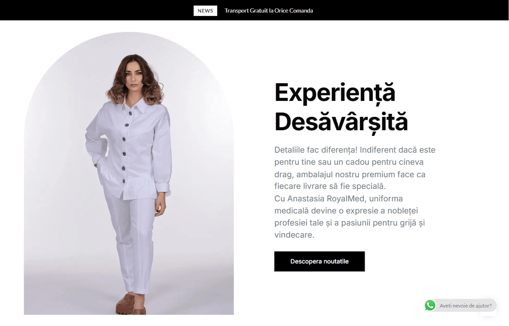Click the sentence mentioning "Anastasia RoyalMed"
509x326 pixels.
click(x=350, y=216)
